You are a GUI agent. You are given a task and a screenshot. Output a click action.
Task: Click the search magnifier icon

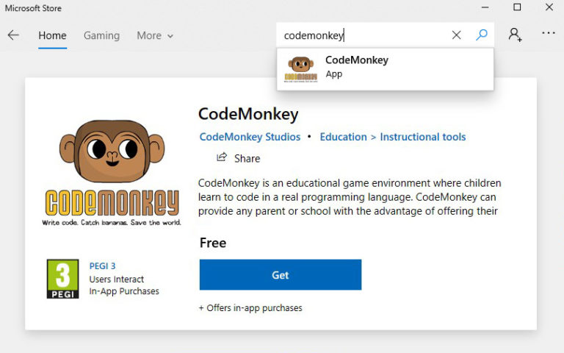(482, 35)
